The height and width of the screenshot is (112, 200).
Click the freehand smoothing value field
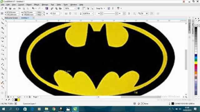[x=143, y=13]
